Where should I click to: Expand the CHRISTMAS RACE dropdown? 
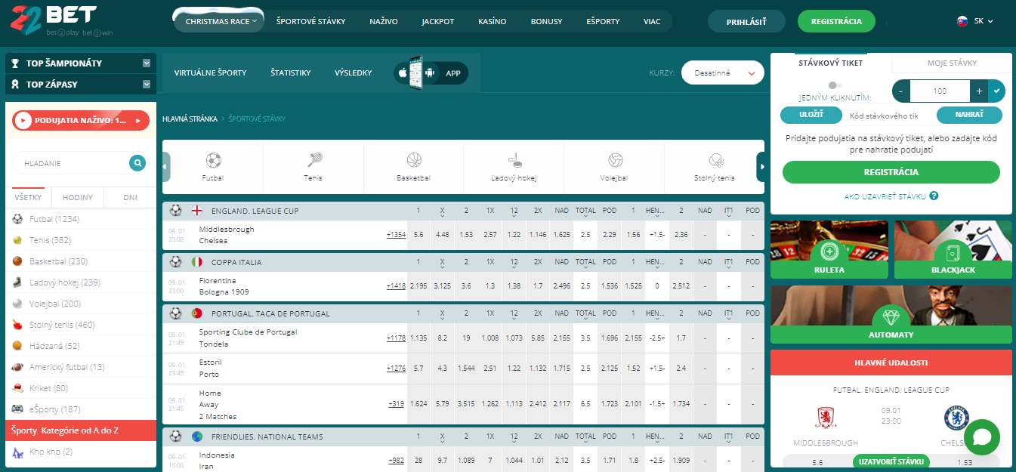coord(218,21)
